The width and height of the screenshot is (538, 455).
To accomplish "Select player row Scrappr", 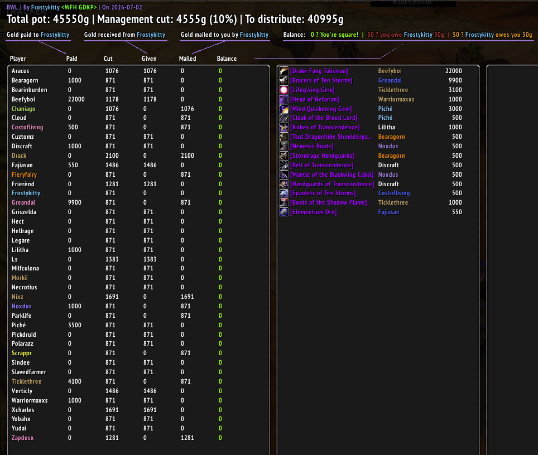I will point(138,353).
